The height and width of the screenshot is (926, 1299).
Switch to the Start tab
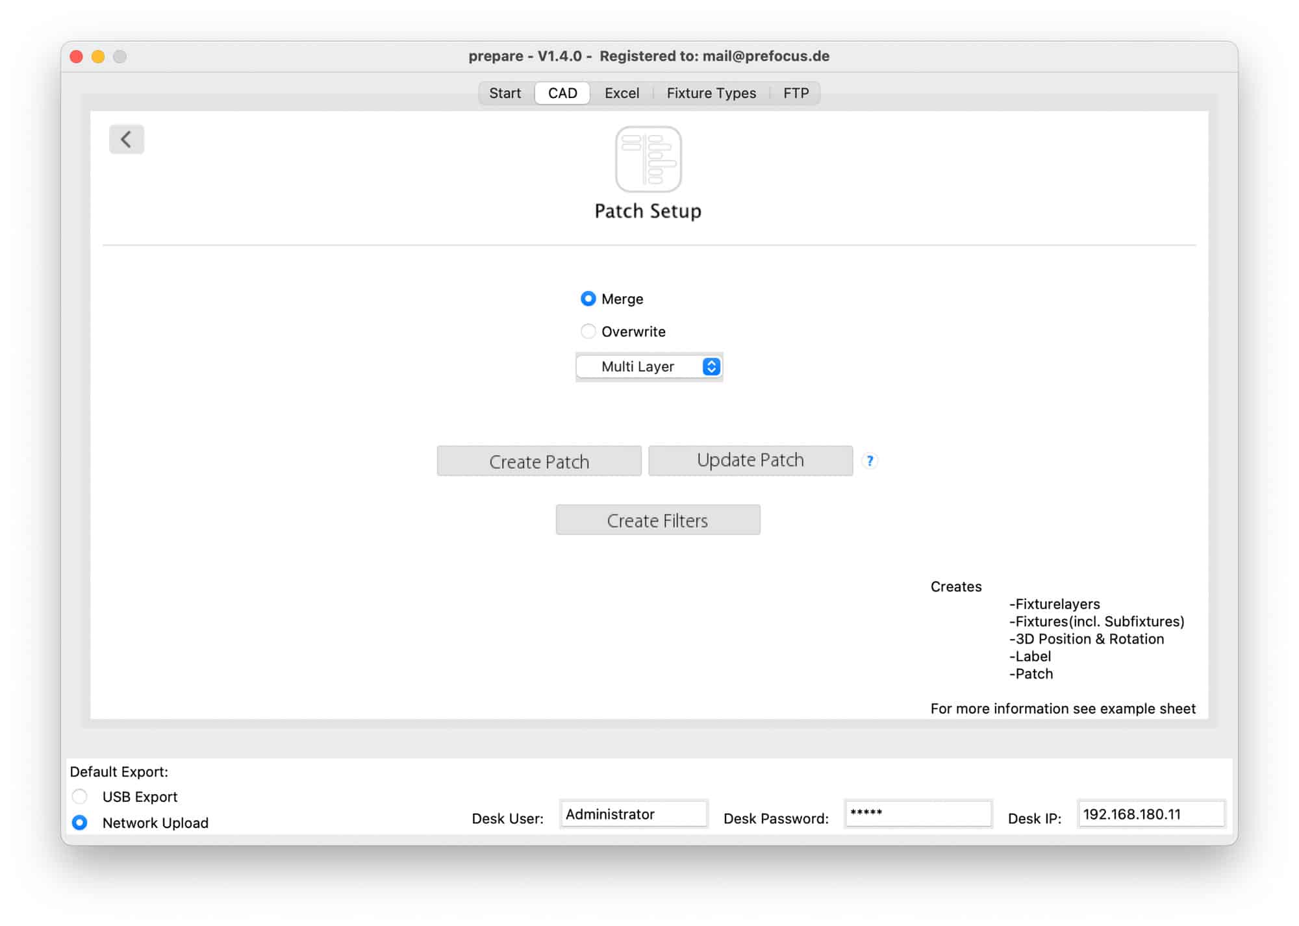pos(505,93)
